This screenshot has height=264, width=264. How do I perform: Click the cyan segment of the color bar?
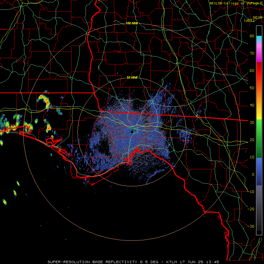259,38
